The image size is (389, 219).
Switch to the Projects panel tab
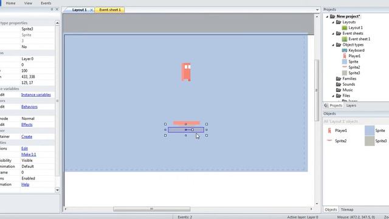click(x=333, y=105)
